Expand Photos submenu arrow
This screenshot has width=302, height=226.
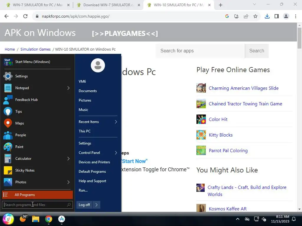pyautogui.click(x=68, y=182)
